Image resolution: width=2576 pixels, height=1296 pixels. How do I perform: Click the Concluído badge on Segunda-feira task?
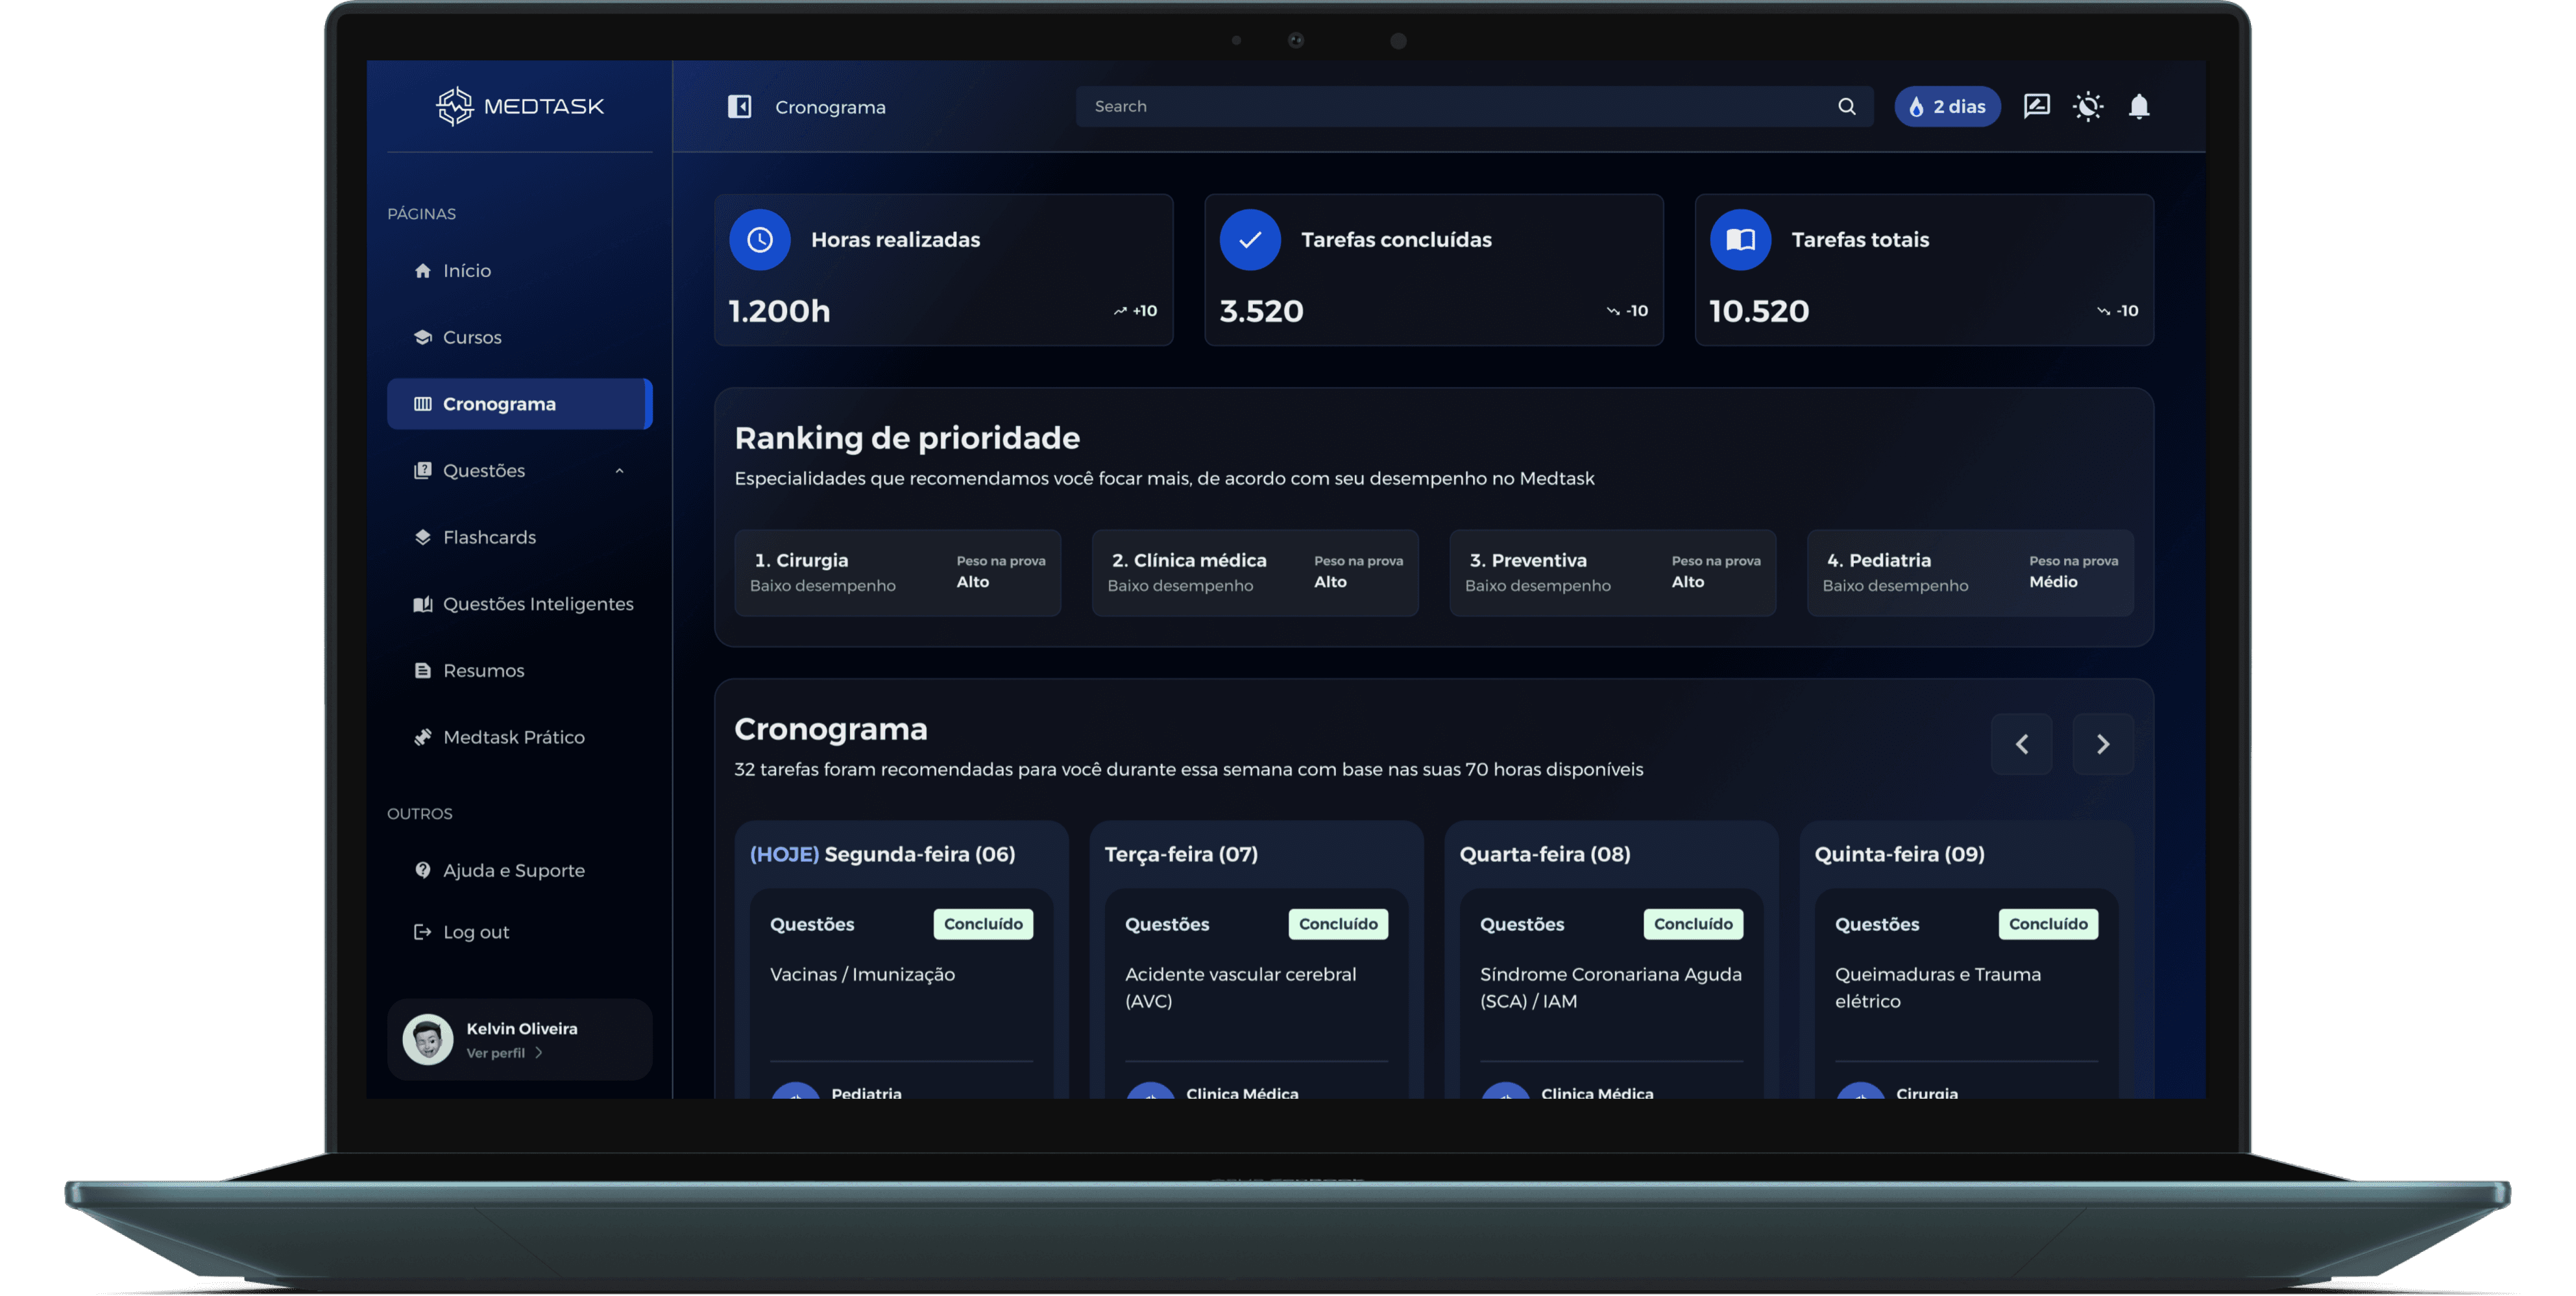pos(982,924)
